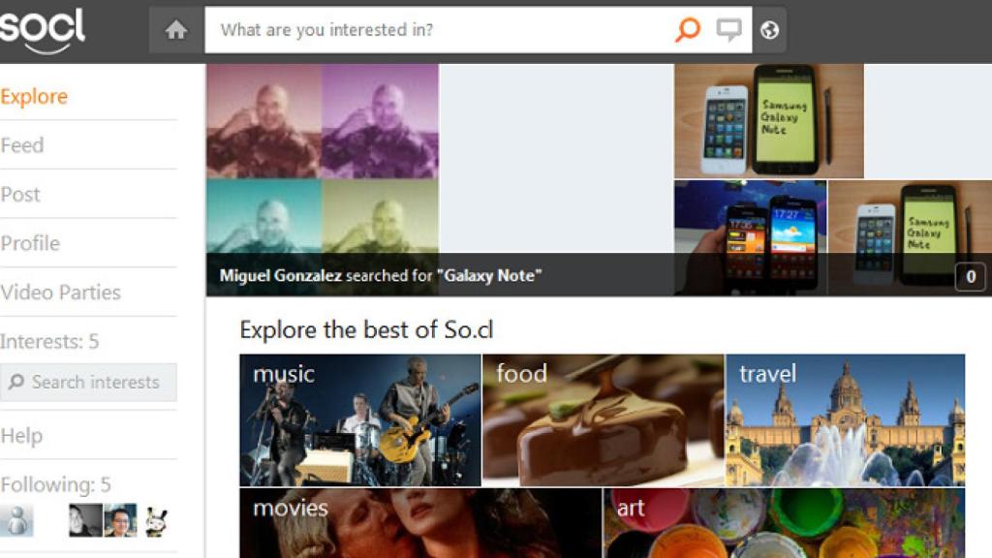The width and height of the screenshot is (992, 558).
Task: Open the art category tile
Action: (x=784, y=523)
